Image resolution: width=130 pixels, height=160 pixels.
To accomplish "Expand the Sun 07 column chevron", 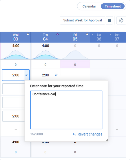I will [111, 35].
